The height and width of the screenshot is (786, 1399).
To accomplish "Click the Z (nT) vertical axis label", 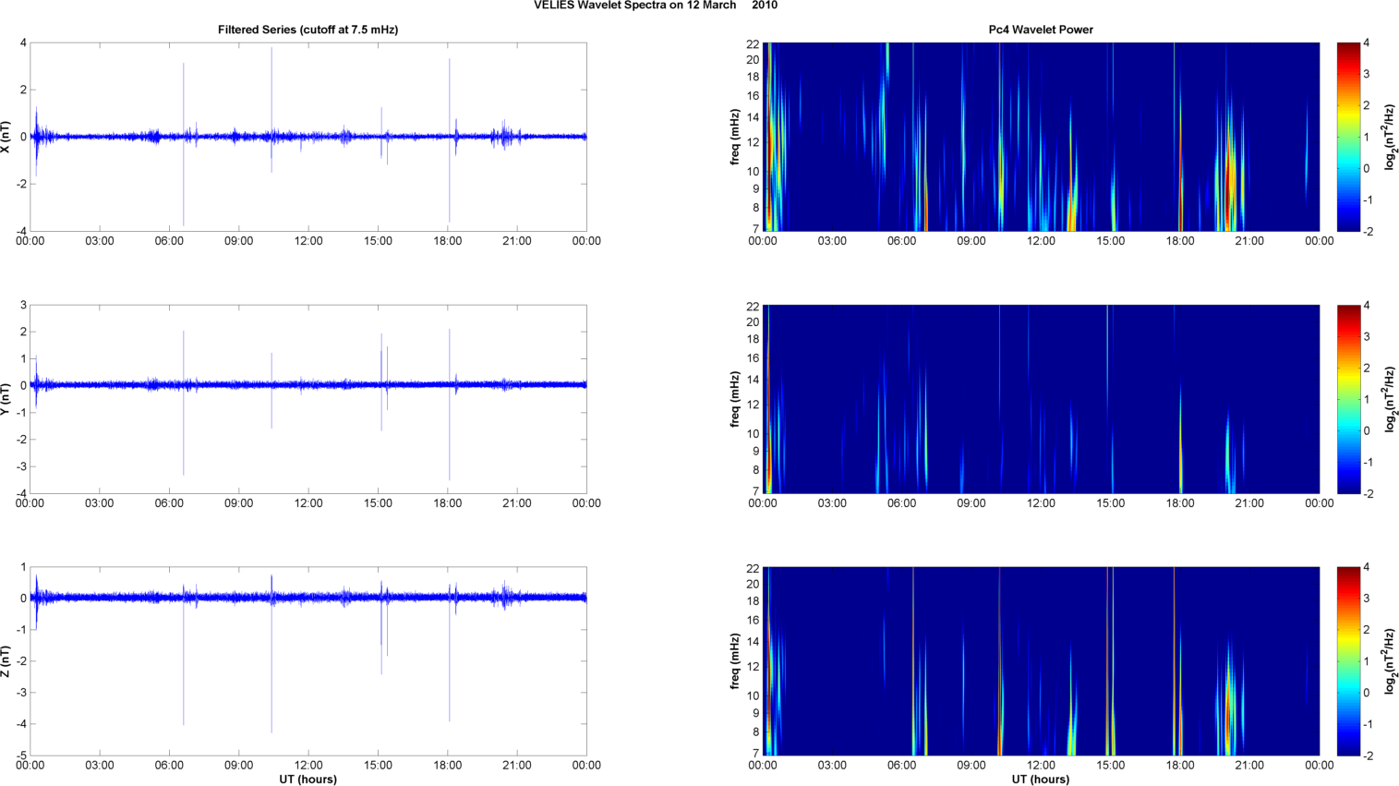I will [6, 661].
